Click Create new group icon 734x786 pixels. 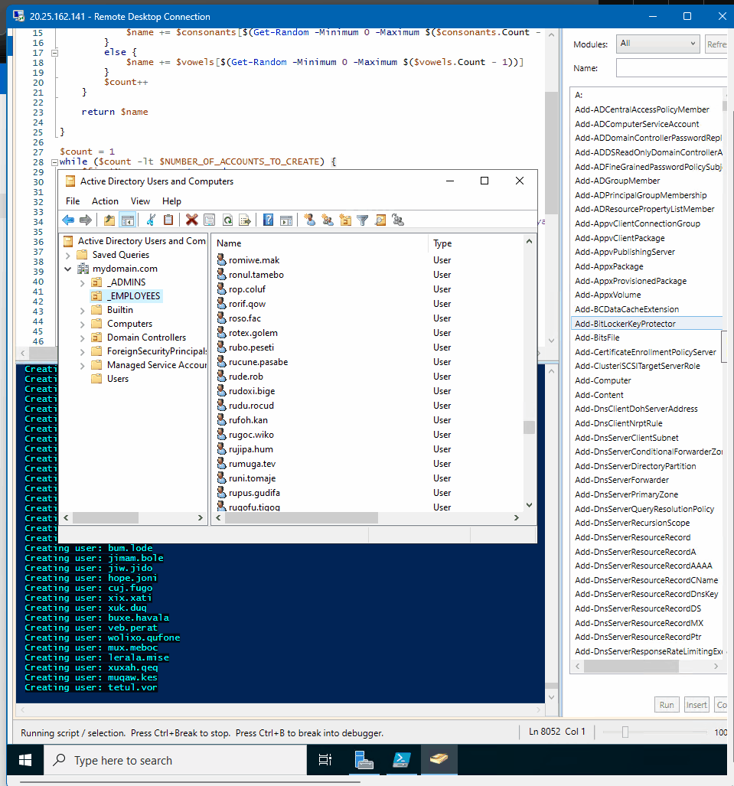click(x=328, y=220)
